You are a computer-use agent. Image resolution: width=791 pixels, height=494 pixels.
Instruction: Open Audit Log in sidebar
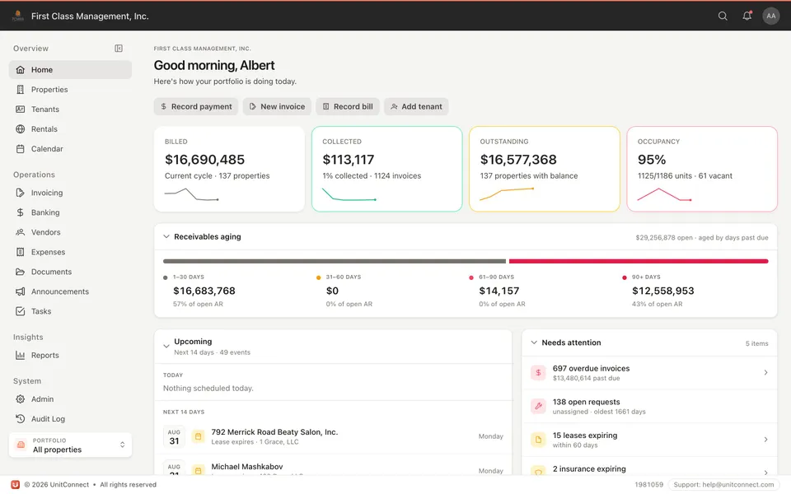click(70, 418)
